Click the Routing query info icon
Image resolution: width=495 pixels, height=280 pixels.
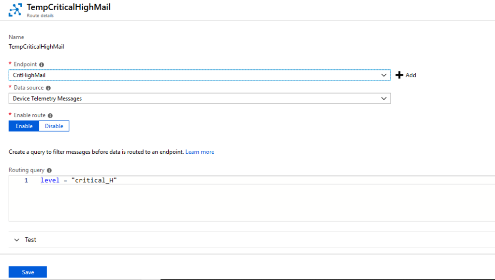click(49, 170)
